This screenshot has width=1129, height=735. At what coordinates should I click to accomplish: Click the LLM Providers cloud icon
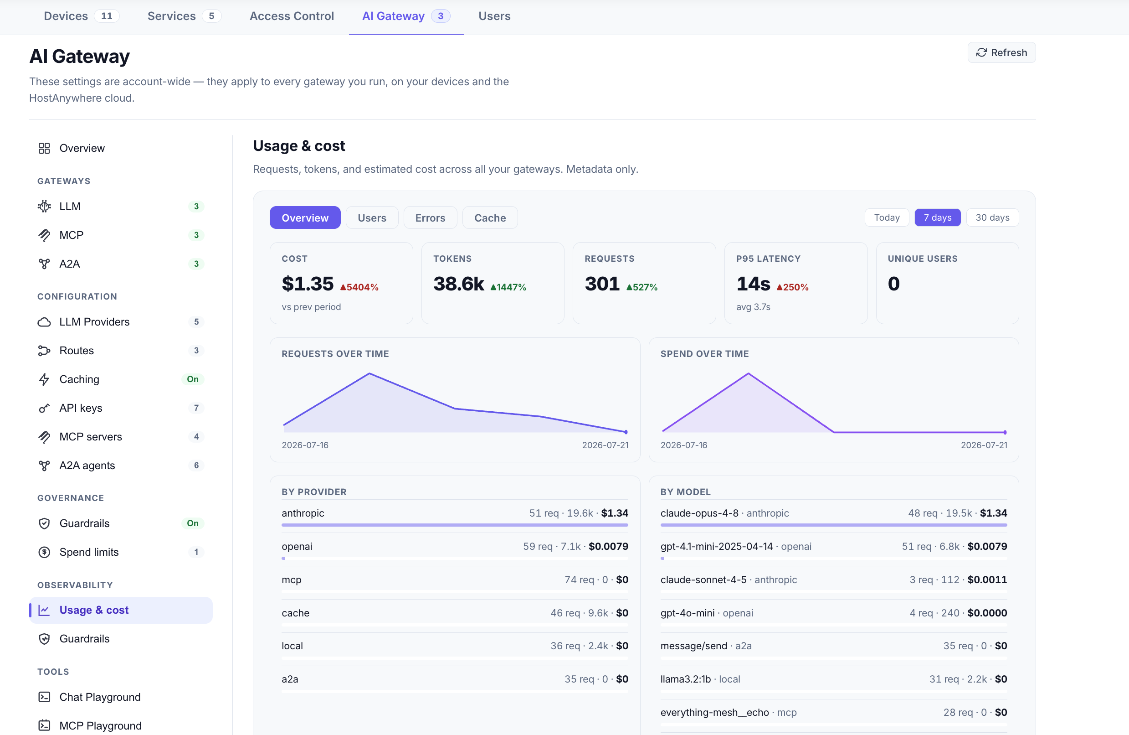point(44,322)
